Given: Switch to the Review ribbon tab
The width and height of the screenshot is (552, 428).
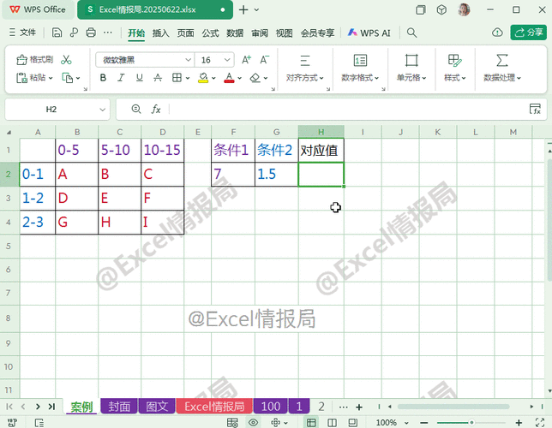Looking at the screenshot, I should point(260,33).
